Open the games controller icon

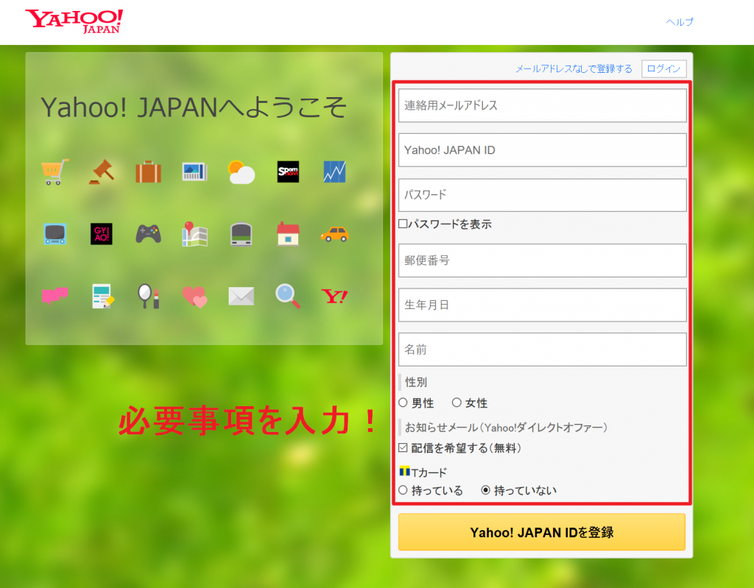point(148,234)
